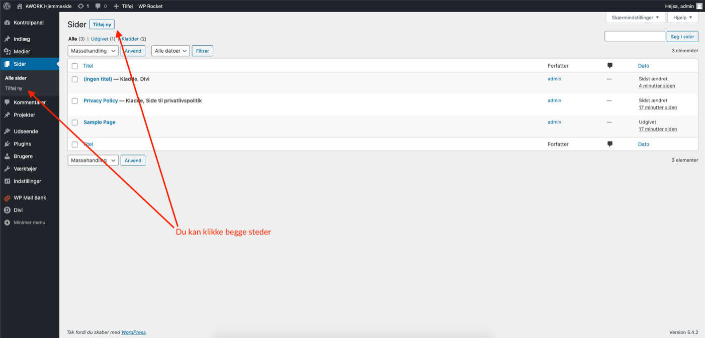The image size is (705, 338).
Task: Sort by the comments icon in table header
Action: [609, 66]
